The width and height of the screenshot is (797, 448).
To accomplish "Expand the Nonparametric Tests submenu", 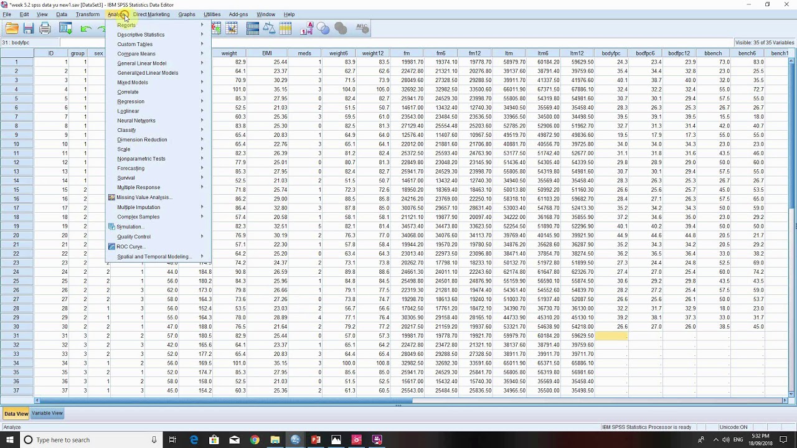I will pos(158,159).
